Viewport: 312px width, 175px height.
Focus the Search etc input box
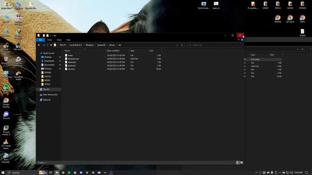coord(214,45)
